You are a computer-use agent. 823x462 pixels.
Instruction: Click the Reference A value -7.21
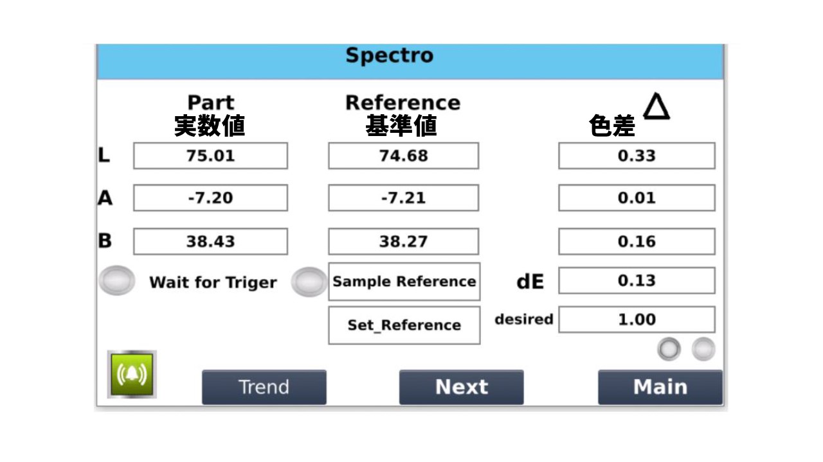click(404, 198)
